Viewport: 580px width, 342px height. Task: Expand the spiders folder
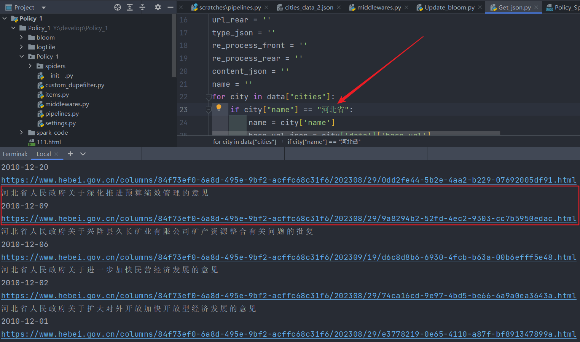tap(30, 66)
